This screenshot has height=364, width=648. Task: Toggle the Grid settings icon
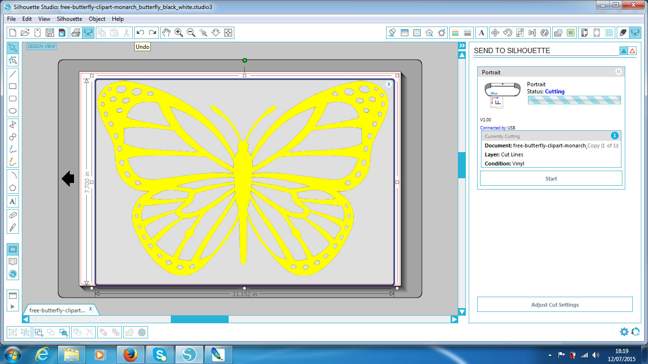(x=609, y=33)
